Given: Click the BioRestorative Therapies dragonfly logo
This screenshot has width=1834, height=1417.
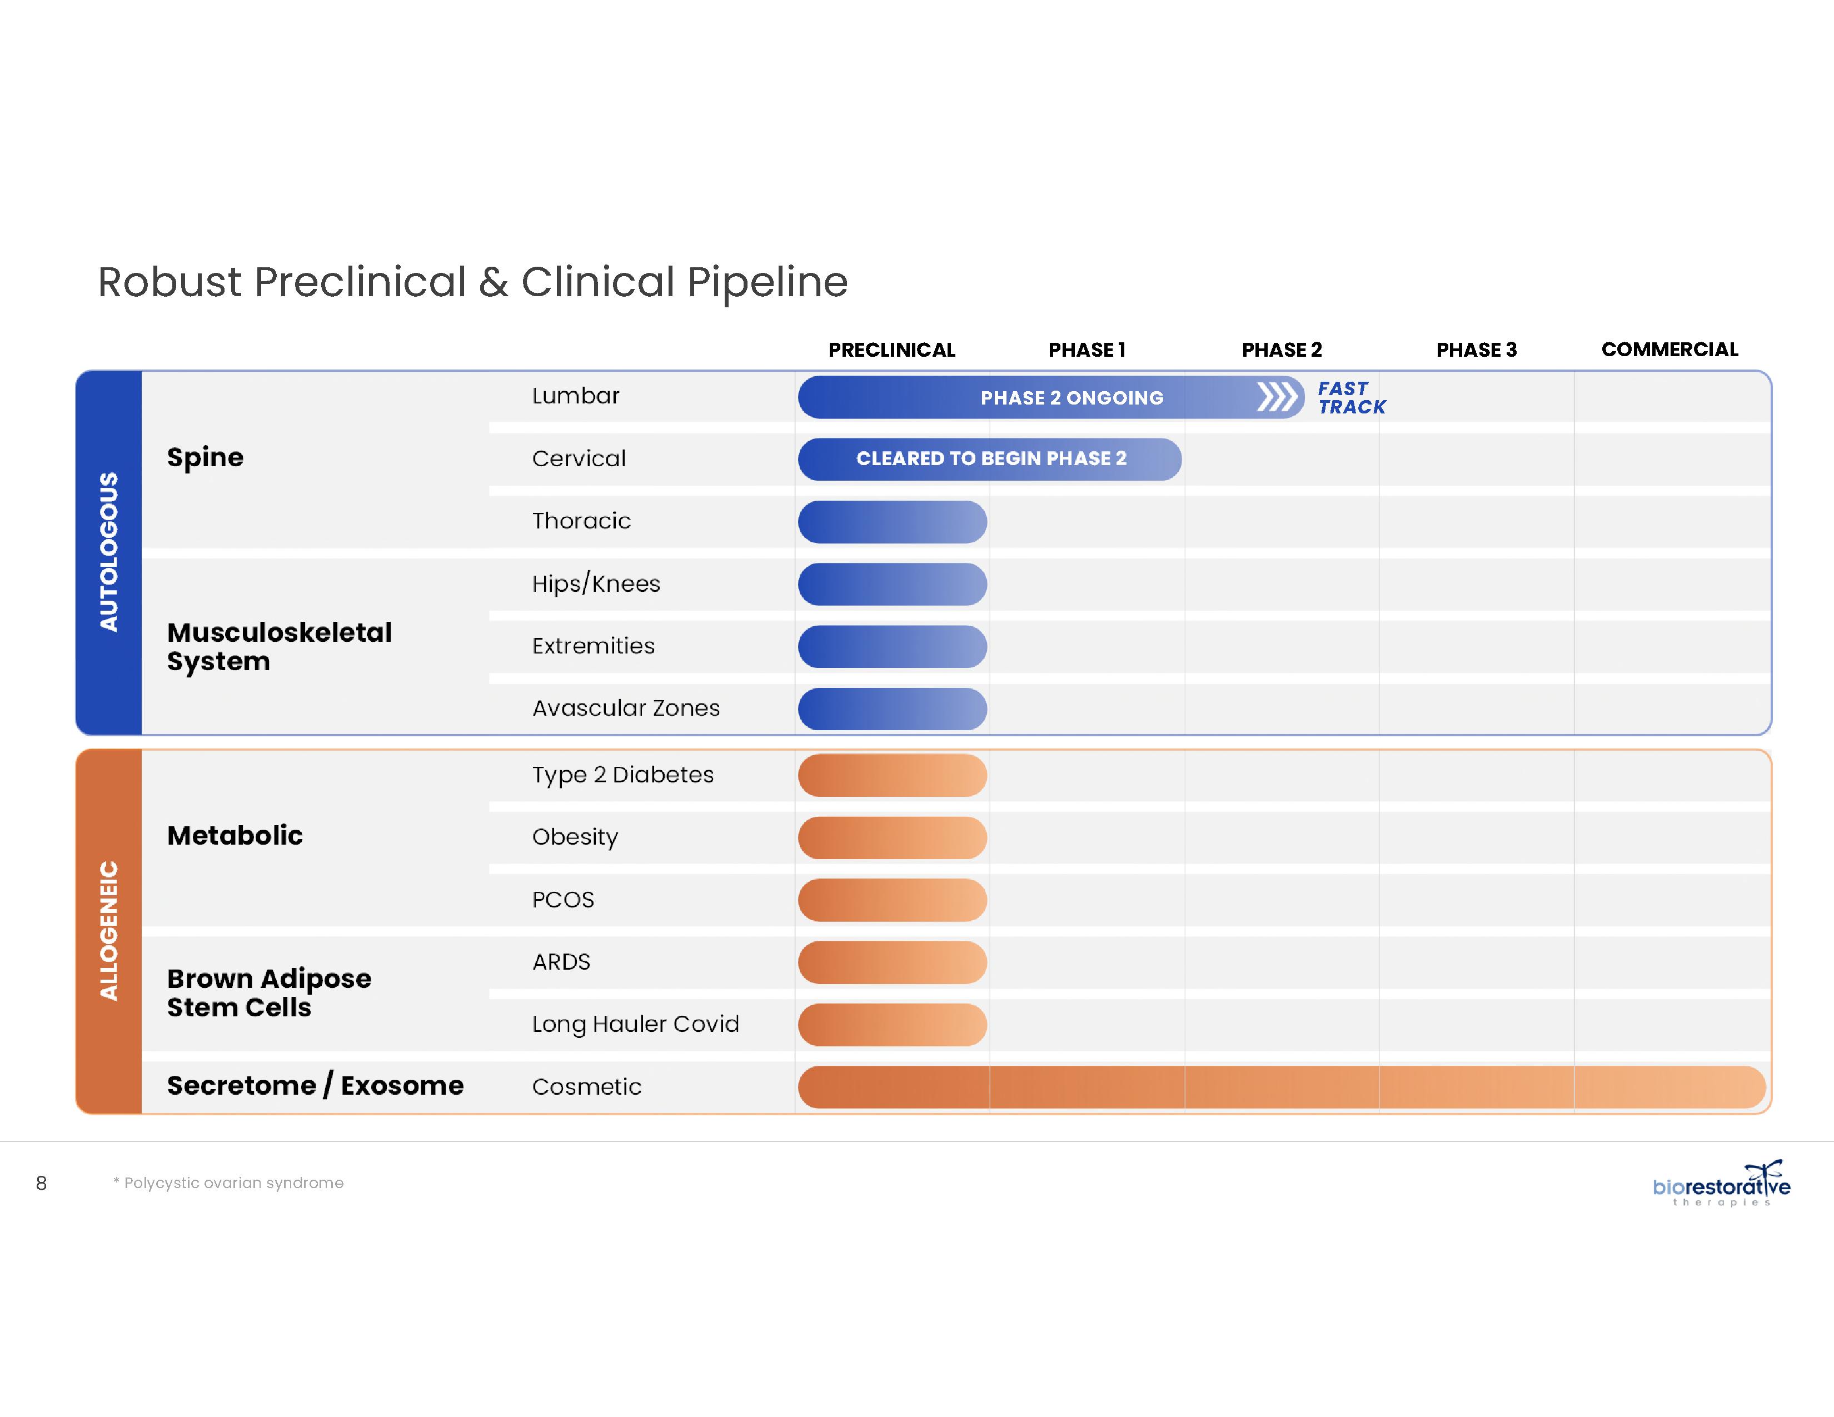Looking at the screenshot, I should click(x=1721, y=1184).
